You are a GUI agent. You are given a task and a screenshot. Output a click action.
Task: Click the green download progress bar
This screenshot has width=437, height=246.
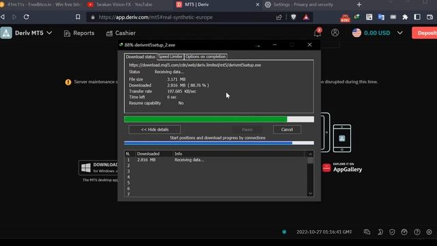219,120
